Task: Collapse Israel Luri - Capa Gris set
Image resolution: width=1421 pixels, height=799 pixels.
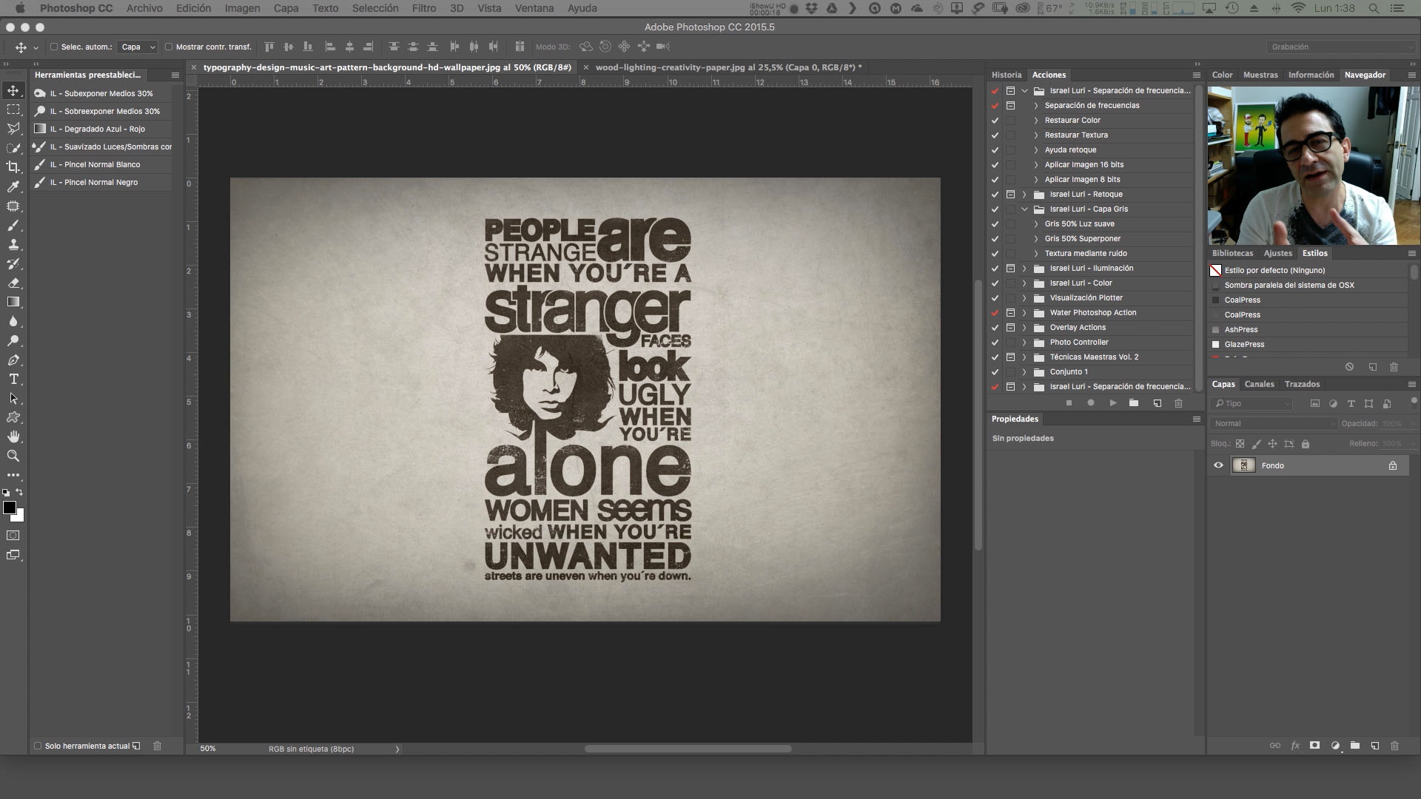Action: point(1025,209)
